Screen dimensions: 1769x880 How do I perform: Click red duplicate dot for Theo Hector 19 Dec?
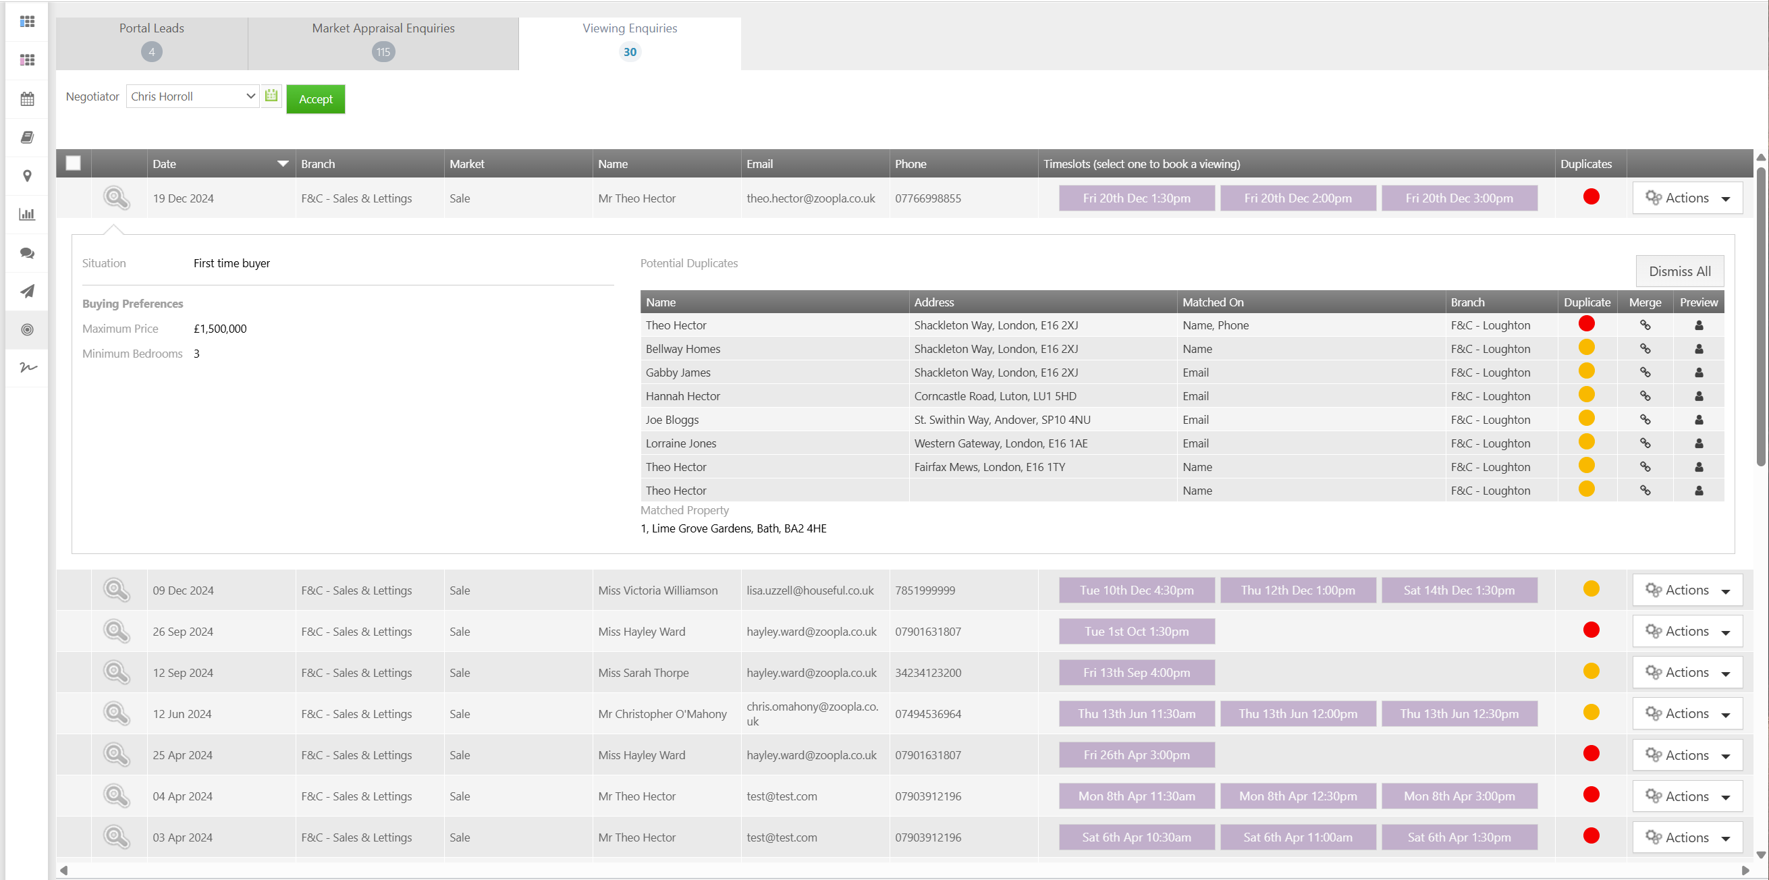point(1591,197)
